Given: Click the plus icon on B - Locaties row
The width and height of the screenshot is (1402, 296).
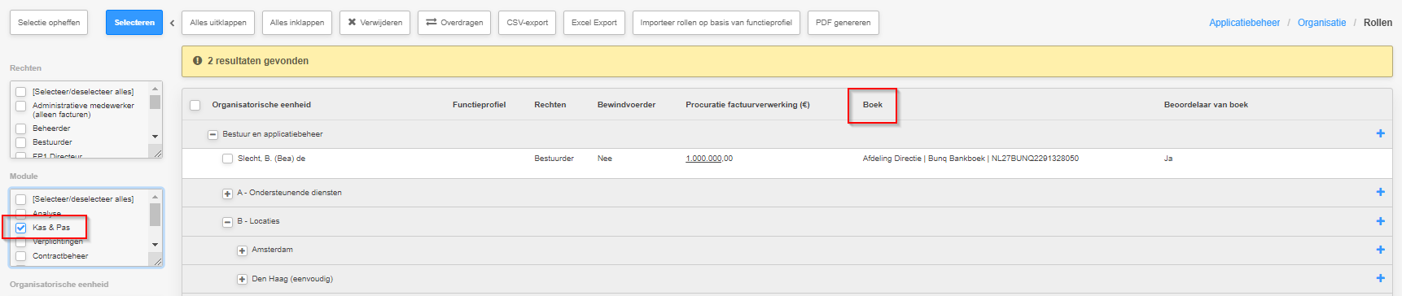Looking at the screenshot, I should click(1380, 221).
